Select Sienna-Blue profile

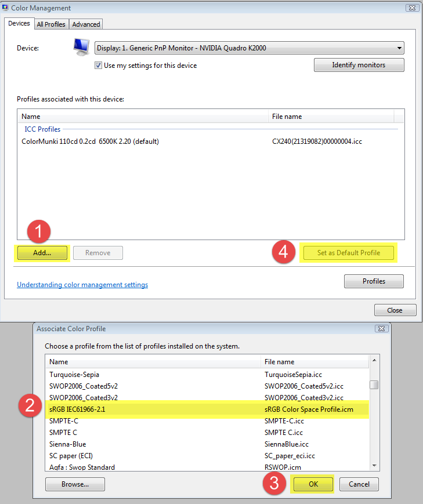pos(207,444)
